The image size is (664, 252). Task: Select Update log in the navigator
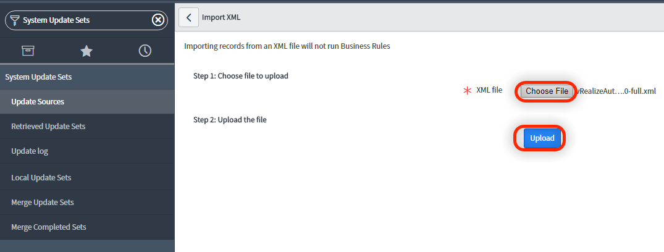(30, 151)
